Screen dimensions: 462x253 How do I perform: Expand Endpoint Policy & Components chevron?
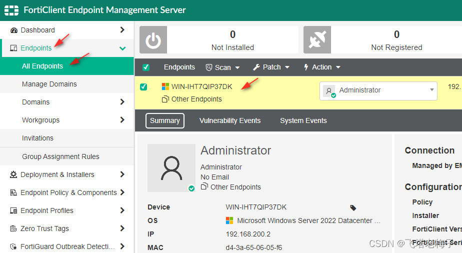[122, 192]
